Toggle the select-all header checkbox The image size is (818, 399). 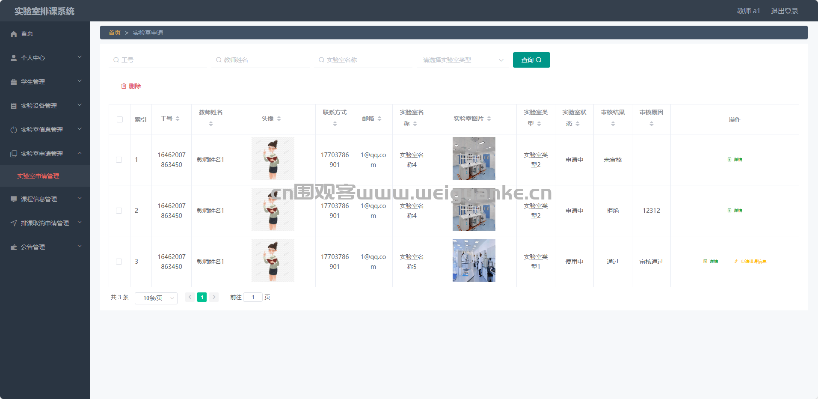coord(120,119)
